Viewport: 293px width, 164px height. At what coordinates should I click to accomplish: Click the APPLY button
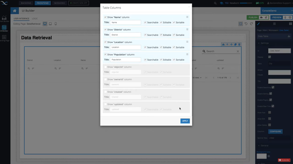coord(185,121)
